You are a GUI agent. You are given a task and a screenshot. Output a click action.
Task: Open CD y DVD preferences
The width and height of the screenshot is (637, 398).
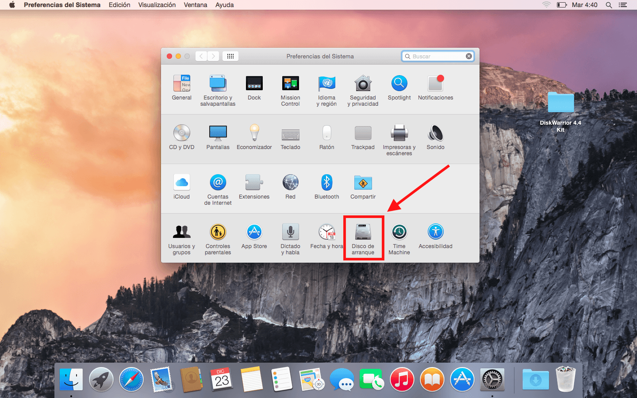(182, 137)
